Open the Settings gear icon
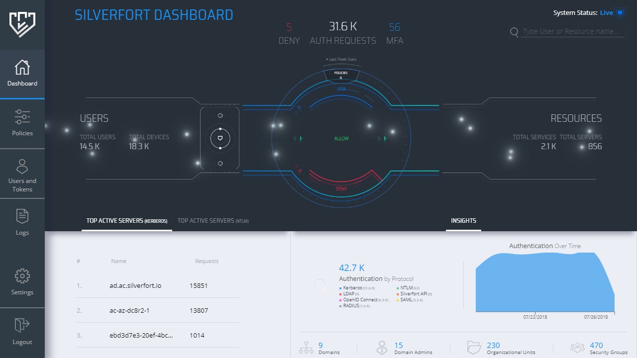Image resolution: width=637 pixels, height=358 pixels. point(22,276)
